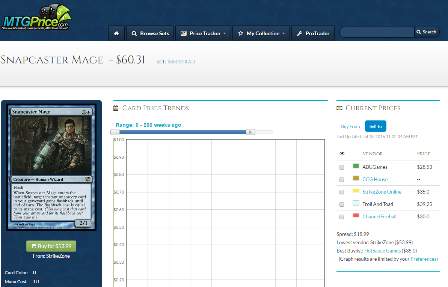The image size is (448, 287).
Task: Expand the Price Tracker dropdown arrow
Action: [225, 33]
